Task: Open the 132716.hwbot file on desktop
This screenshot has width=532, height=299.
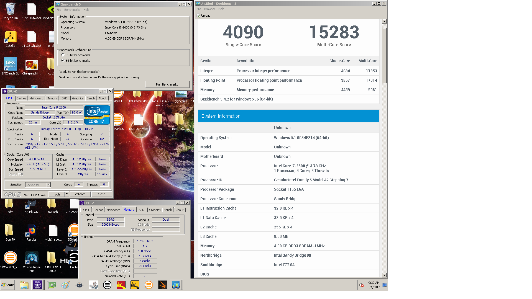Action: [x=138, y=122]
